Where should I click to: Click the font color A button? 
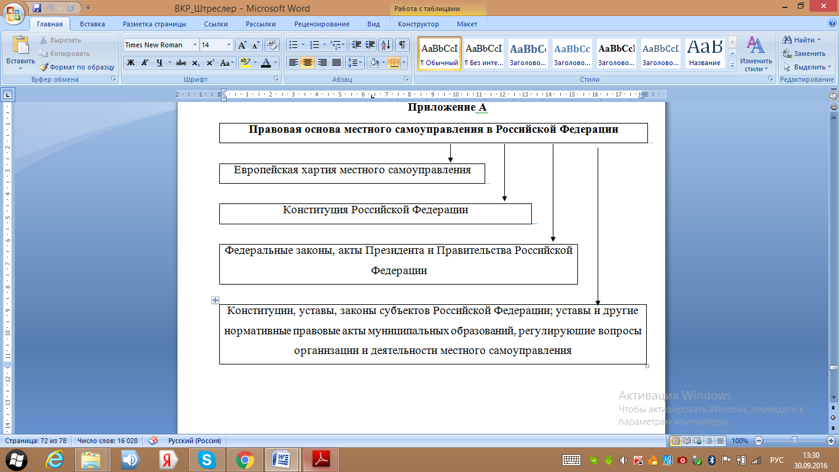[265, 63]
